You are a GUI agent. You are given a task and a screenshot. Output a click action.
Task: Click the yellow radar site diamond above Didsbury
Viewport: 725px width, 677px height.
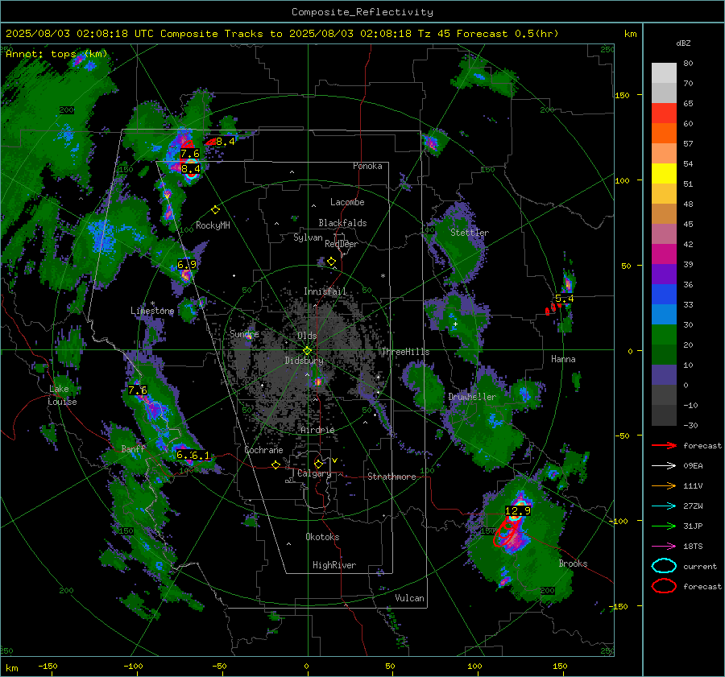tap(307, 350)
